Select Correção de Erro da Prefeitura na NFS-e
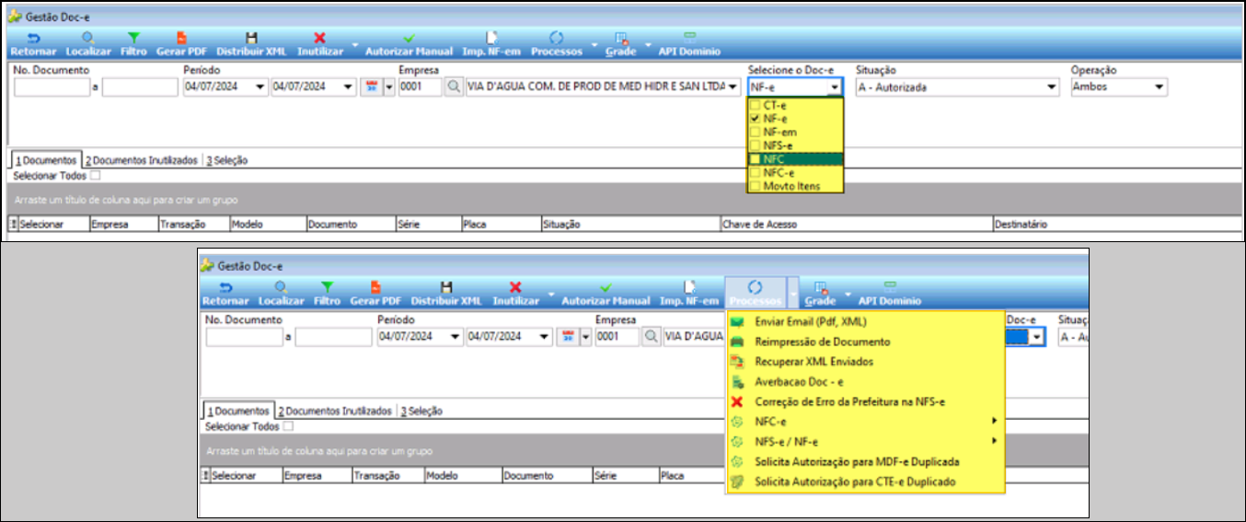1246x522 pixels. (x=865, y=401)
